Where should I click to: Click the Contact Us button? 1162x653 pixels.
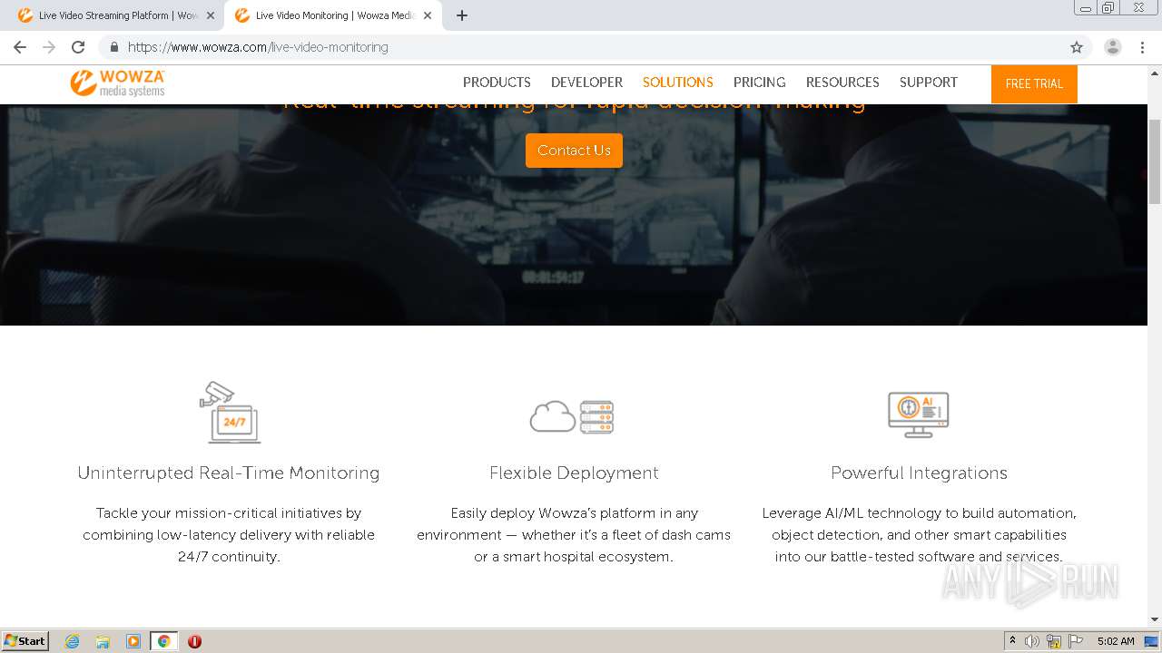(x=574, y=151)
